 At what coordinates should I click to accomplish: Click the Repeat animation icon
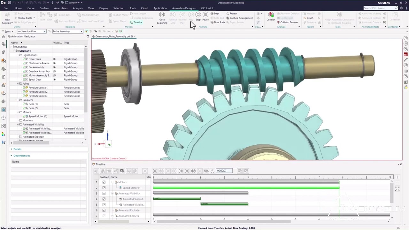tap(232, 13)
